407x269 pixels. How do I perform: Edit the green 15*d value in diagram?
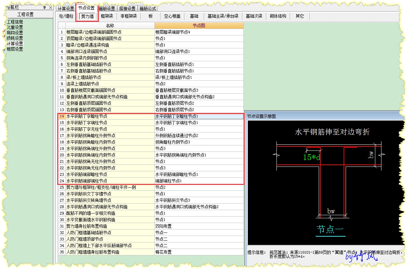point(312,157)
